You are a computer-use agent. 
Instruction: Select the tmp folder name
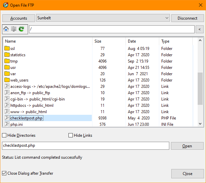click(14, 61)
